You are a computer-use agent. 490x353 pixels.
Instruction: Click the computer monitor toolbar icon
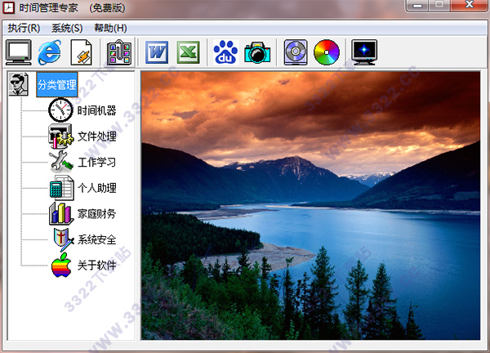tap(19, 52)
